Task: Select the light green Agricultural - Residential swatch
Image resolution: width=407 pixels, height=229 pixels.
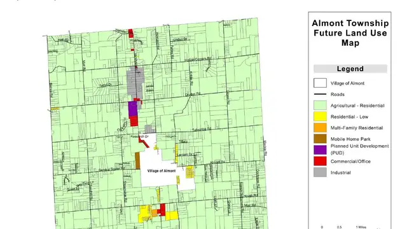Action: [x=320, y=106]
